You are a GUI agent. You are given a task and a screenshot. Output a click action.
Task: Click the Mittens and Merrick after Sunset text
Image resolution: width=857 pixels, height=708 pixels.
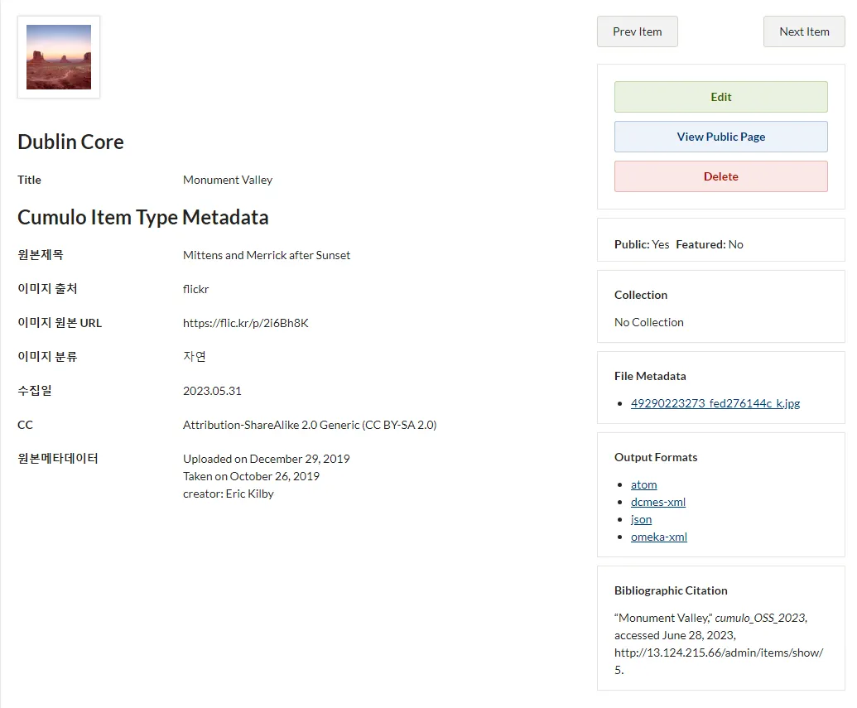(266, 255)
